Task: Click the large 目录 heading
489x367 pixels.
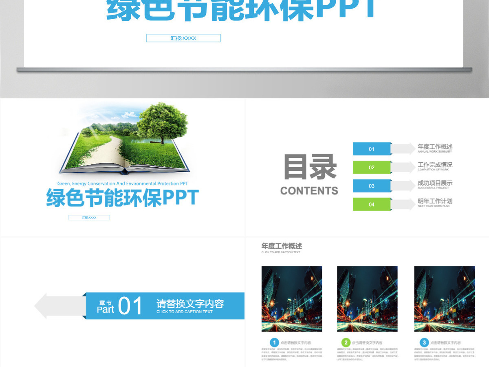Action: click(x=310, y=167)
